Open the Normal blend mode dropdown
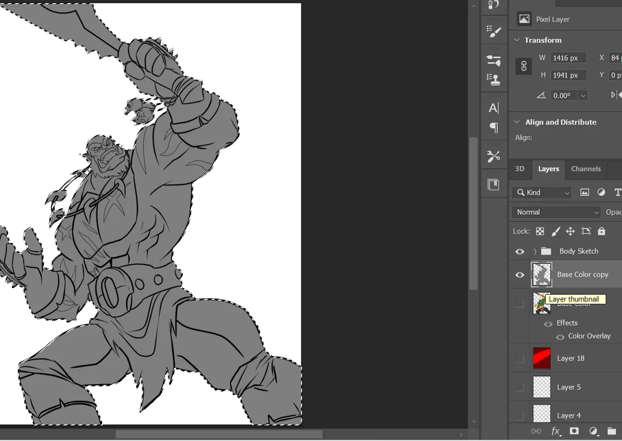The width and height of the screenshot is (622, 441). coord(556,212)
